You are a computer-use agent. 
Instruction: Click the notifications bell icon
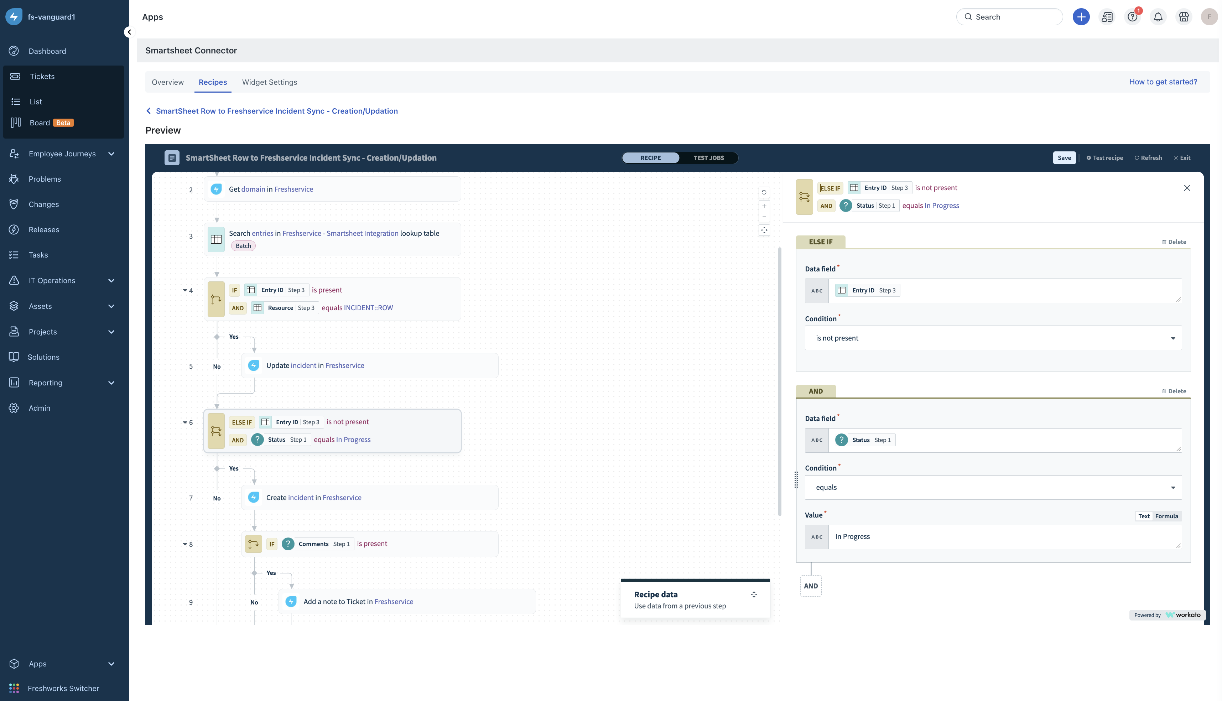pos(1158,17)
